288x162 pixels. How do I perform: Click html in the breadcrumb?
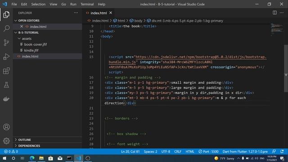coord(121,21)
